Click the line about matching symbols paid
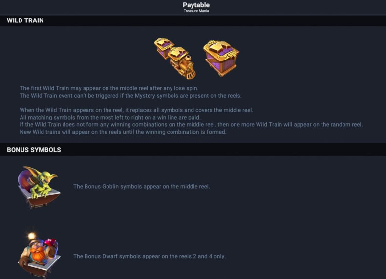This screenshot has height=279, width=386. pos(110,117)
